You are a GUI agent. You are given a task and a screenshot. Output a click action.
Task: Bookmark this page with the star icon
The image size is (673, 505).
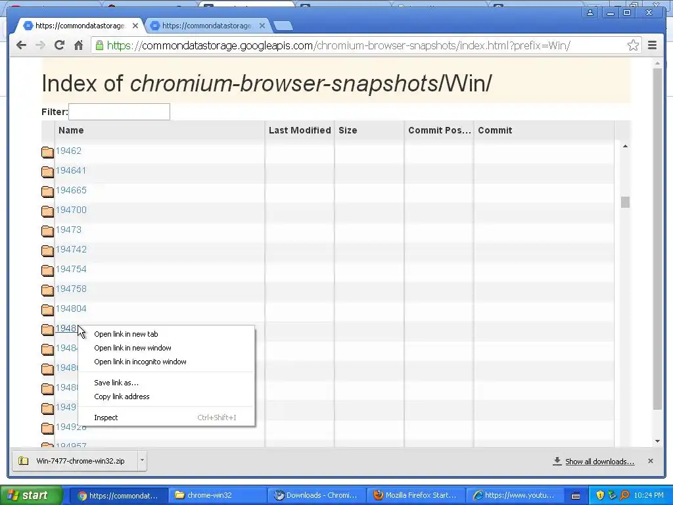pos(633,45)
